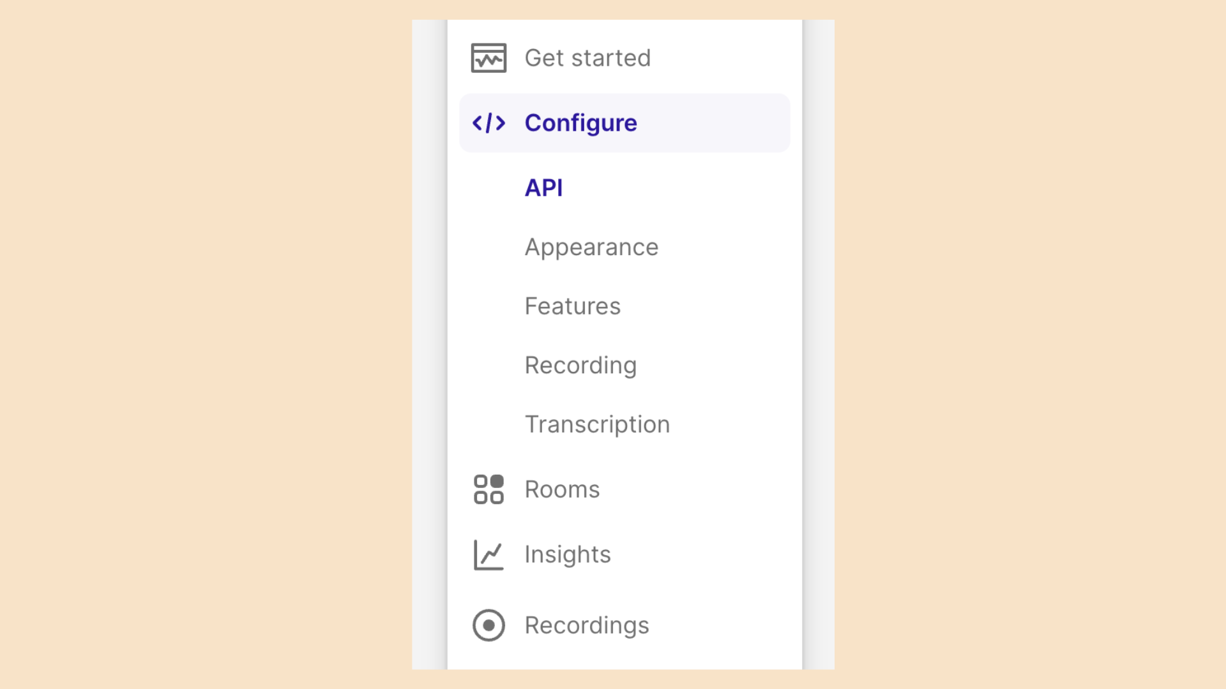Click the Get started text label
This screenshot has height=689, width=1226.
tap(587, 58)
